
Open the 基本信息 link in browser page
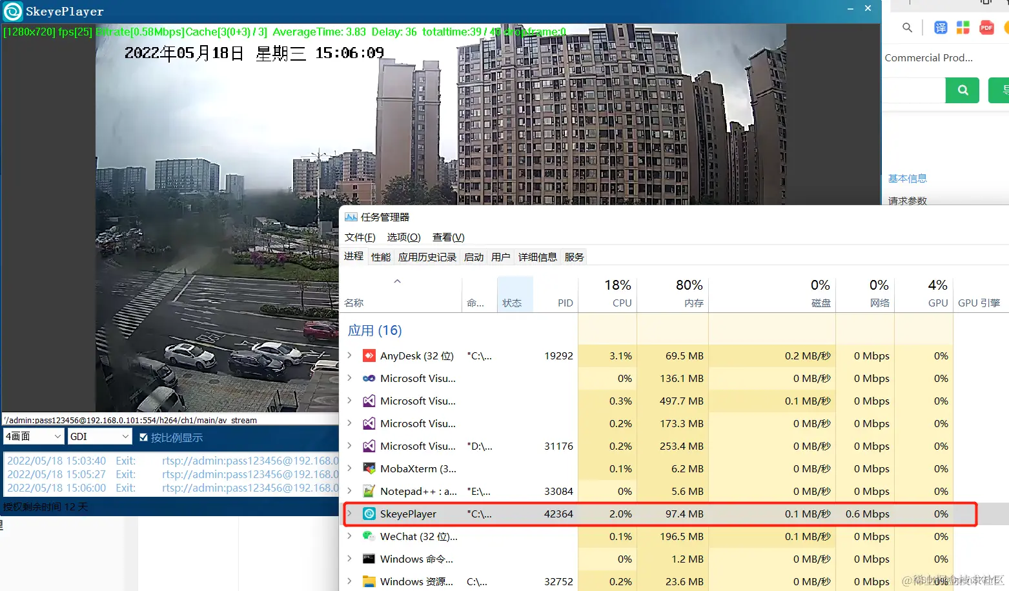[x=907, y=179]
